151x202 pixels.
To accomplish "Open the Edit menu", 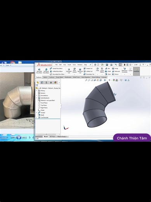I will point(60,64).
